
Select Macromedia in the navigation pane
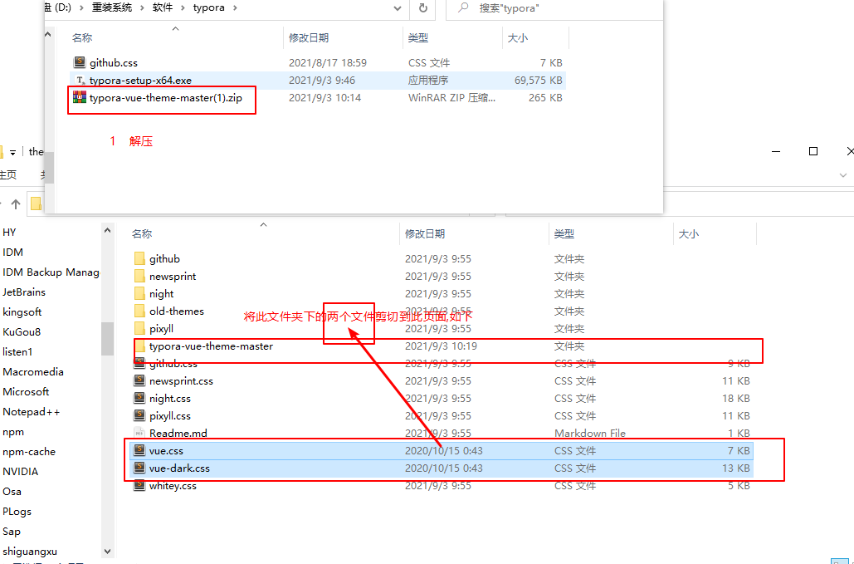click(x=33, y=371)
